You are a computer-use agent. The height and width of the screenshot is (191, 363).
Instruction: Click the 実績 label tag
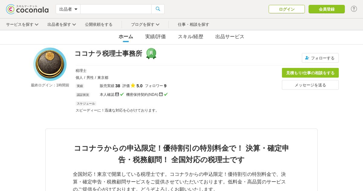[x=80, y=86]
